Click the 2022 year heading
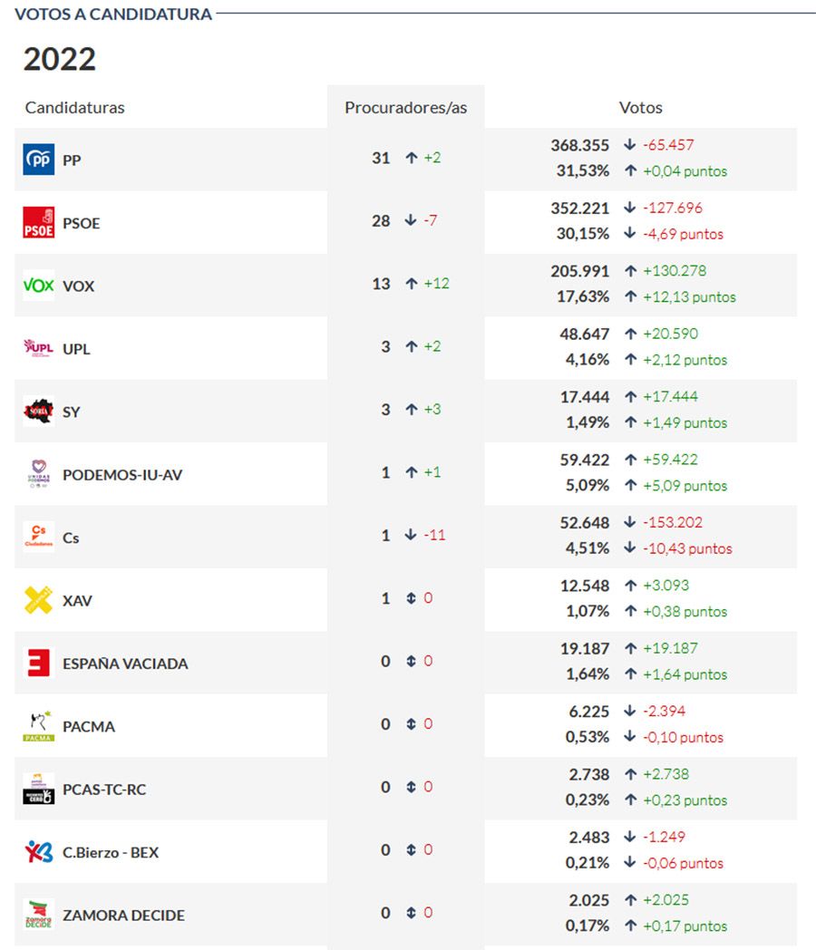Image resolution: width=816 pixels, height=950 pixels. (x=60, y=60)
